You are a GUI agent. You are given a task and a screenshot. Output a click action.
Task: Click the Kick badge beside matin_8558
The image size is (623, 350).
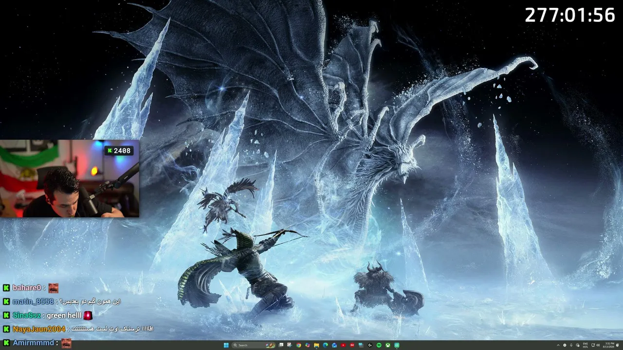(6, 301)
